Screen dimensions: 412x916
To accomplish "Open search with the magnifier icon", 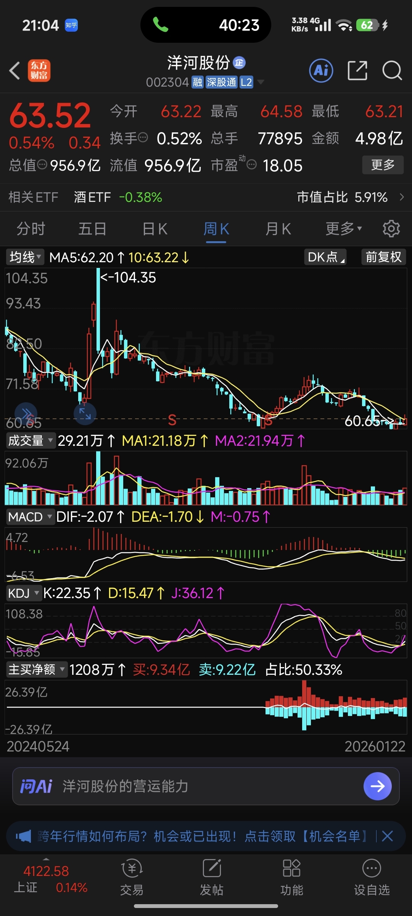I will point(392,71).
